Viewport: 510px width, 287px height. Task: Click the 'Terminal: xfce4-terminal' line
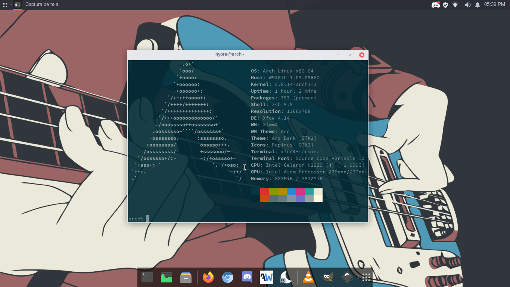click(287, 152)
